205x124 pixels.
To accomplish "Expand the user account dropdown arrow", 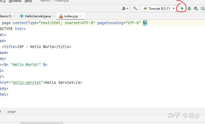I will pos(127,9).
